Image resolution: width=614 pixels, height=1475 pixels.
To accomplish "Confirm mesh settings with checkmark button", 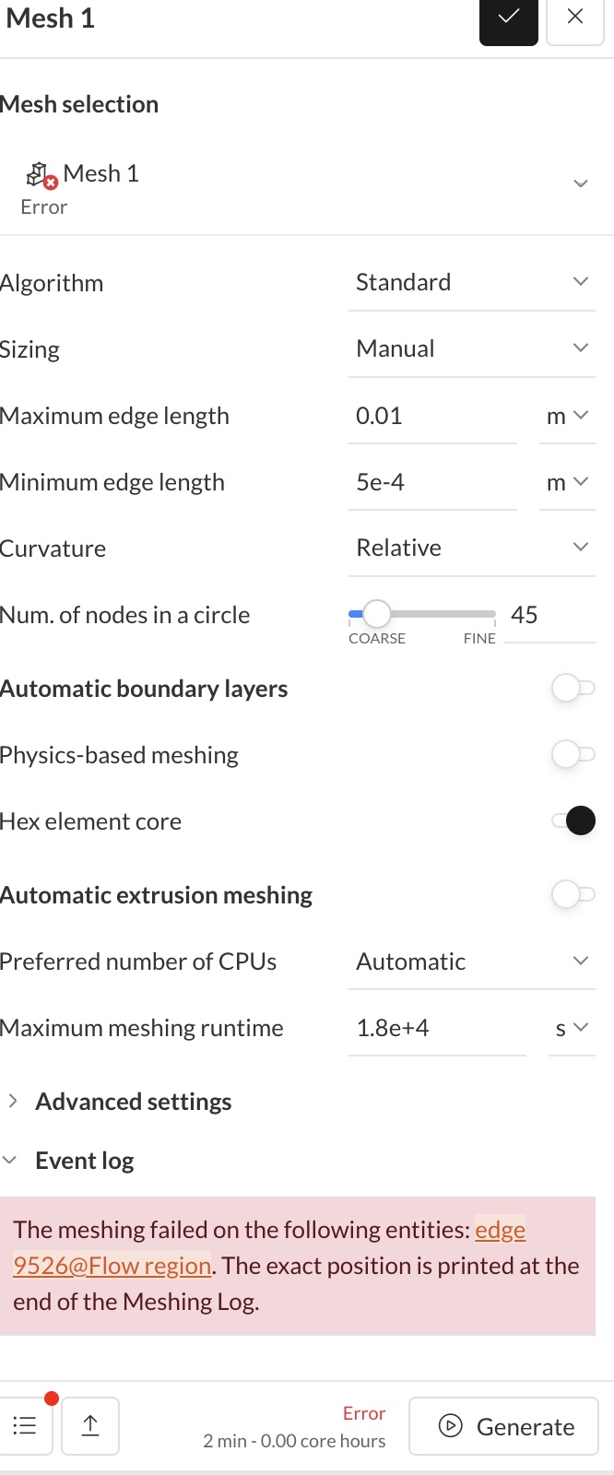I will [508, 18].
